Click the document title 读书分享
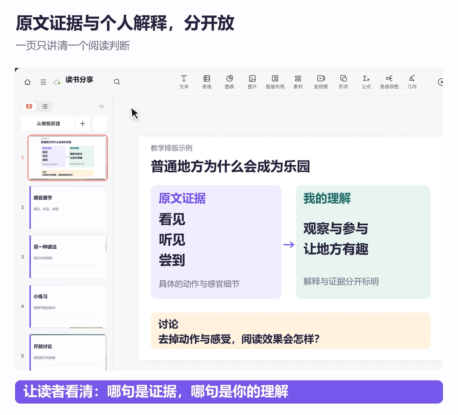This screenshot has width=458, height=415. click(79, 80)
